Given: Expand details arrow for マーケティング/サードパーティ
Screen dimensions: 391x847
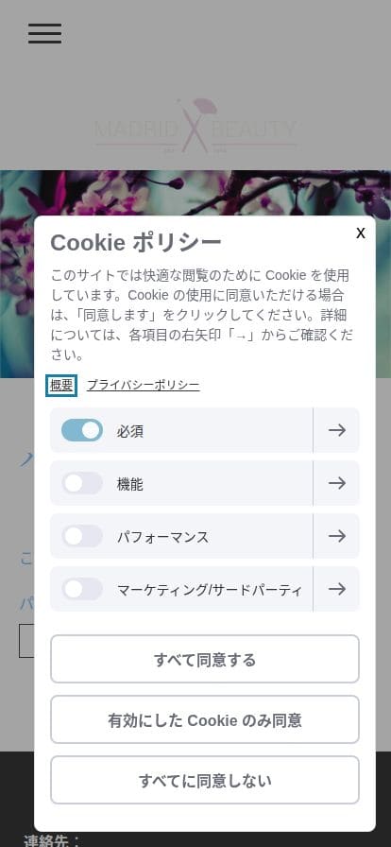Looking at the screenshot, I should [x=336, y=589].
